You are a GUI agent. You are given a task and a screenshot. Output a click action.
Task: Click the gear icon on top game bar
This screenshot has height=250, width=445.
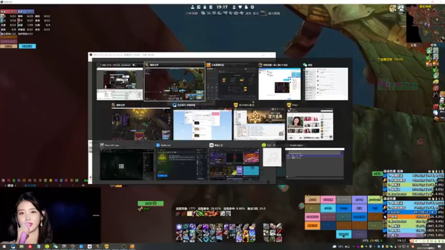[253, 7]
